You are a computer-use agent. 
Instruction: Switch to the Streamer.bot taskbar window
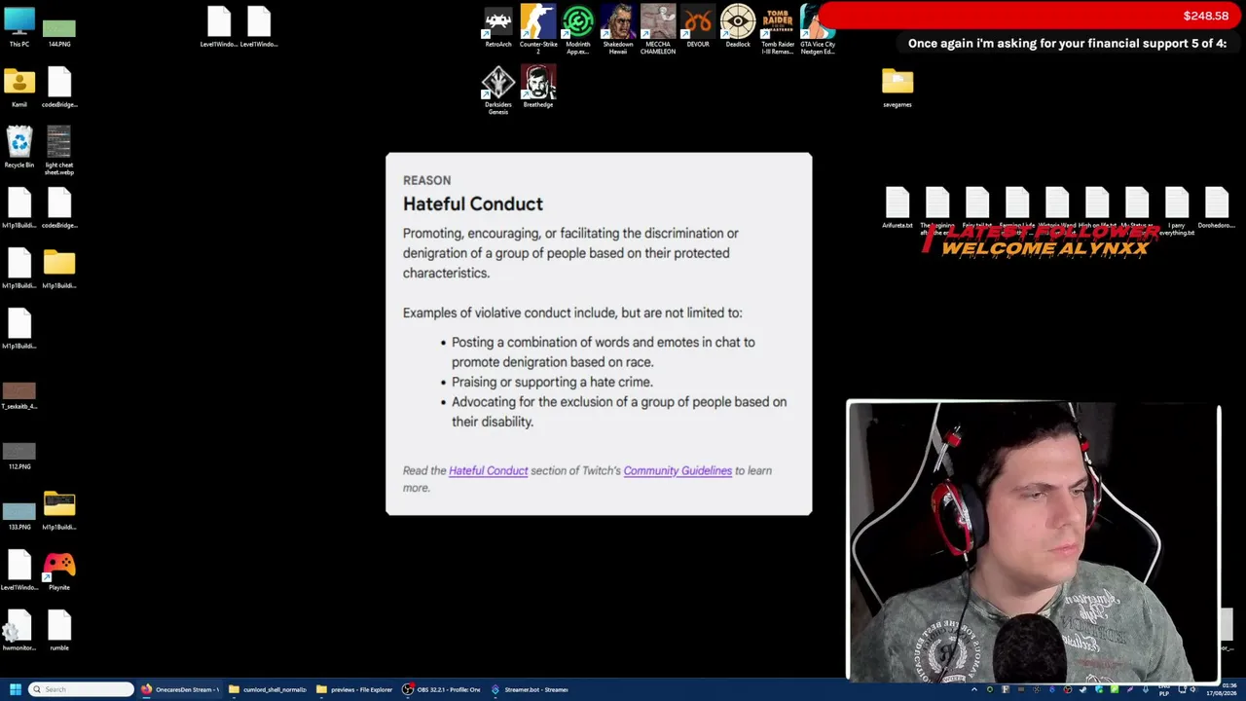(x=530, y=689)
